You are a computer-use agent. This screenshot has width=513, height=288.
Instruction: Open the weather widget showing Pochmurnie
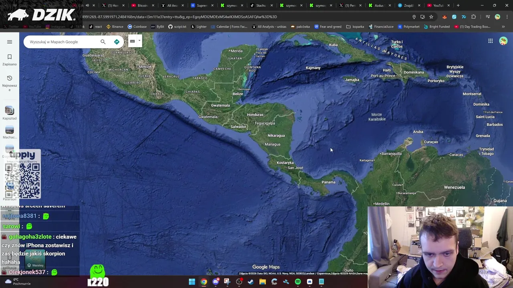point(17,282)
